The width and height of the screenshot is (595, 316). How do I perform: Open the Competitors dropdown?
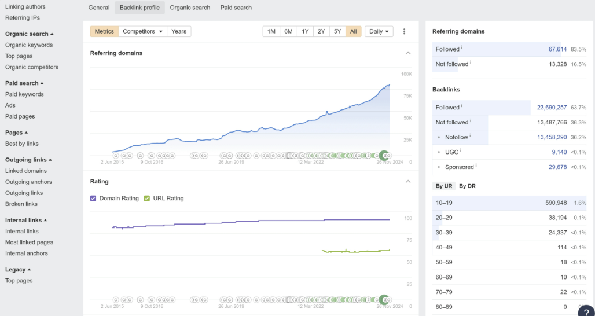point(143,31)
